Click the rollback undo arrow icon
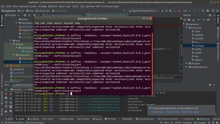The image size is (220, 124). pos(203,11)
